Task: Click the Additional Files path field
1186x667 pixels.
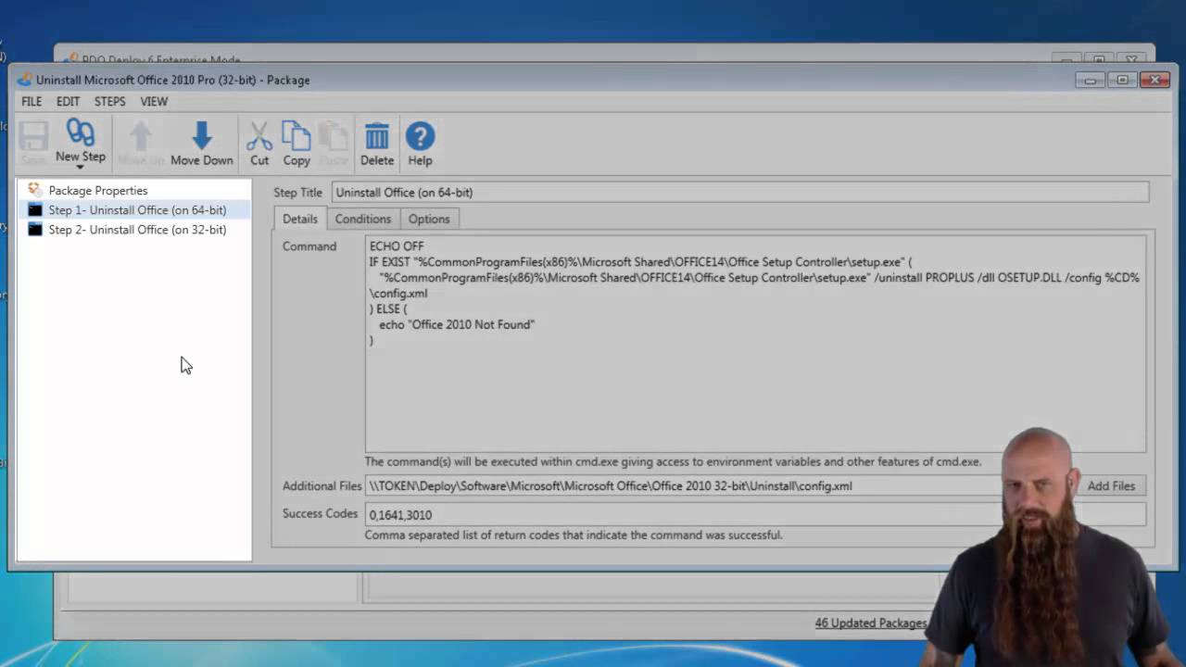Action: pos(684,485)
